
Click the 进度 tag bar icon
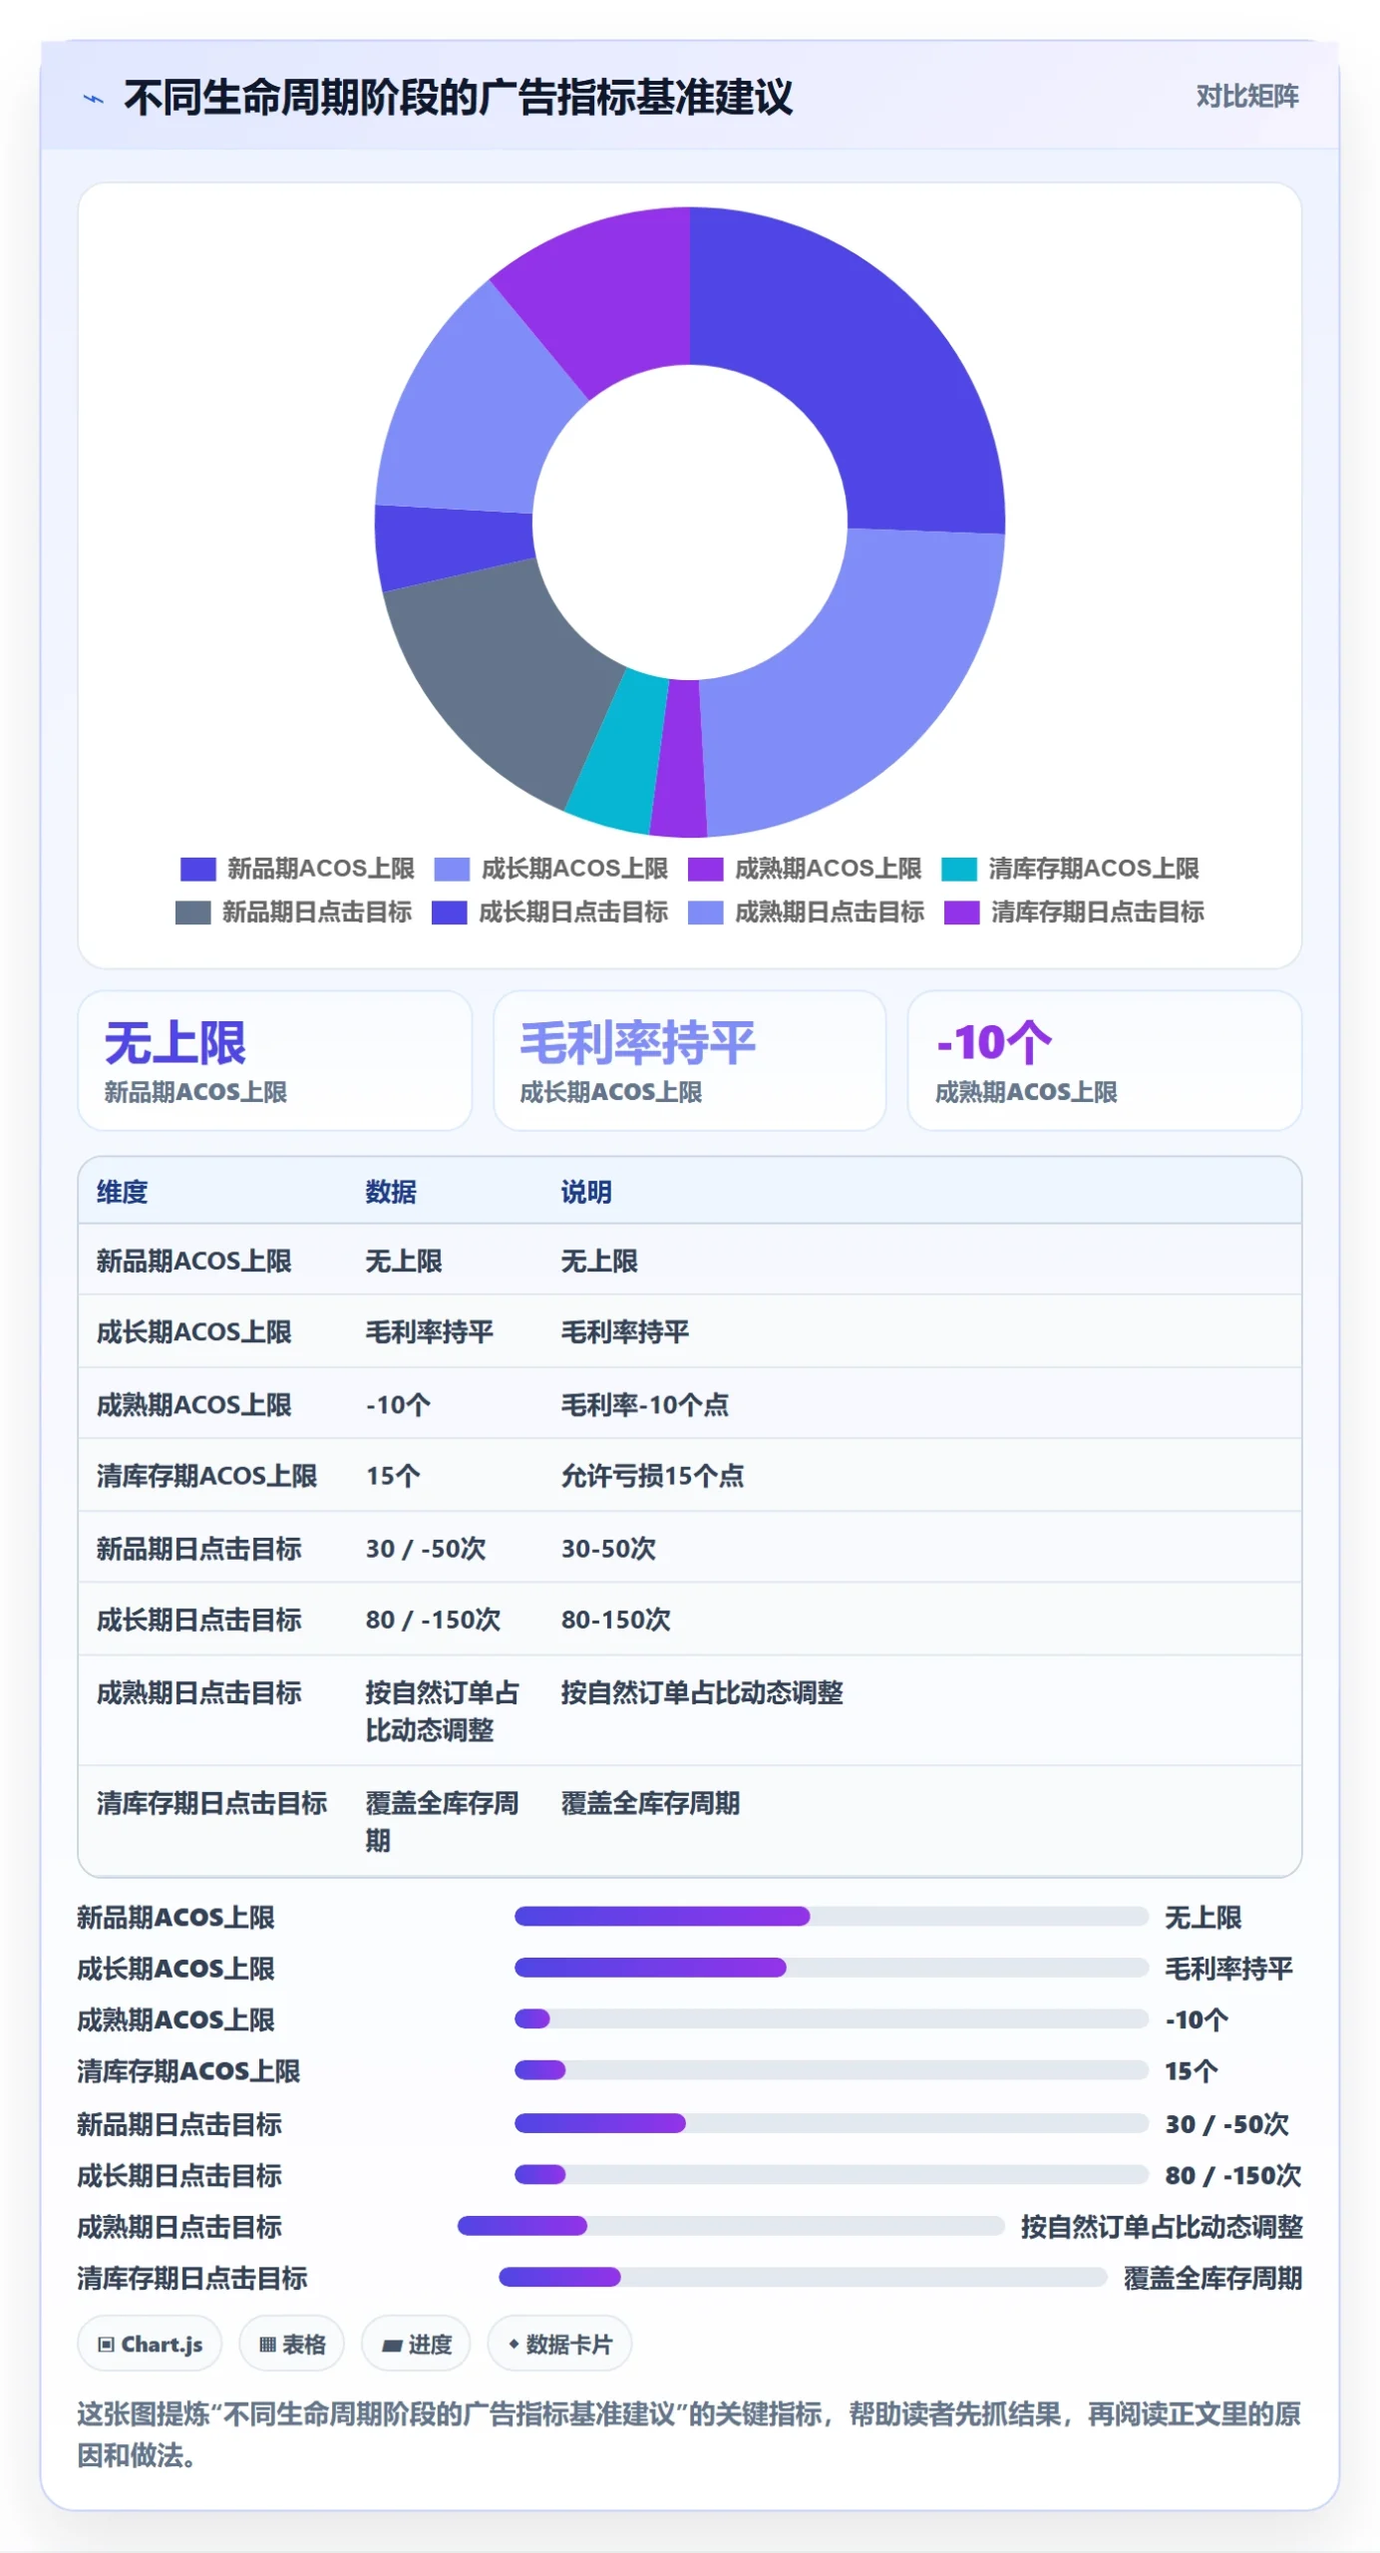pos(392,2346)
